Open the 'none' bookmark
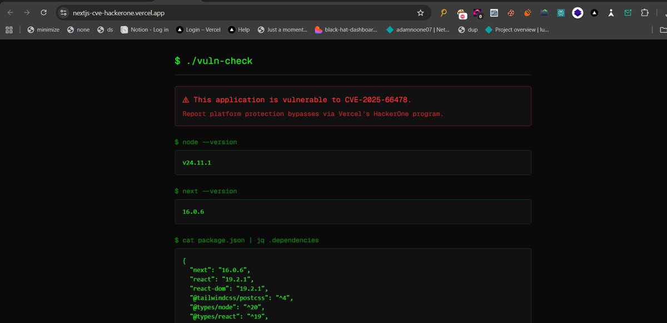Image resolution: width=667 pixels, height=323 pixels. 78,30
